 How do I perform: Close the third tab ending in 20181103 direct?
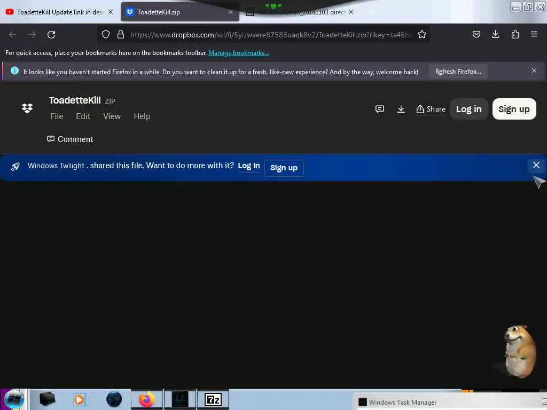[351, 12]
